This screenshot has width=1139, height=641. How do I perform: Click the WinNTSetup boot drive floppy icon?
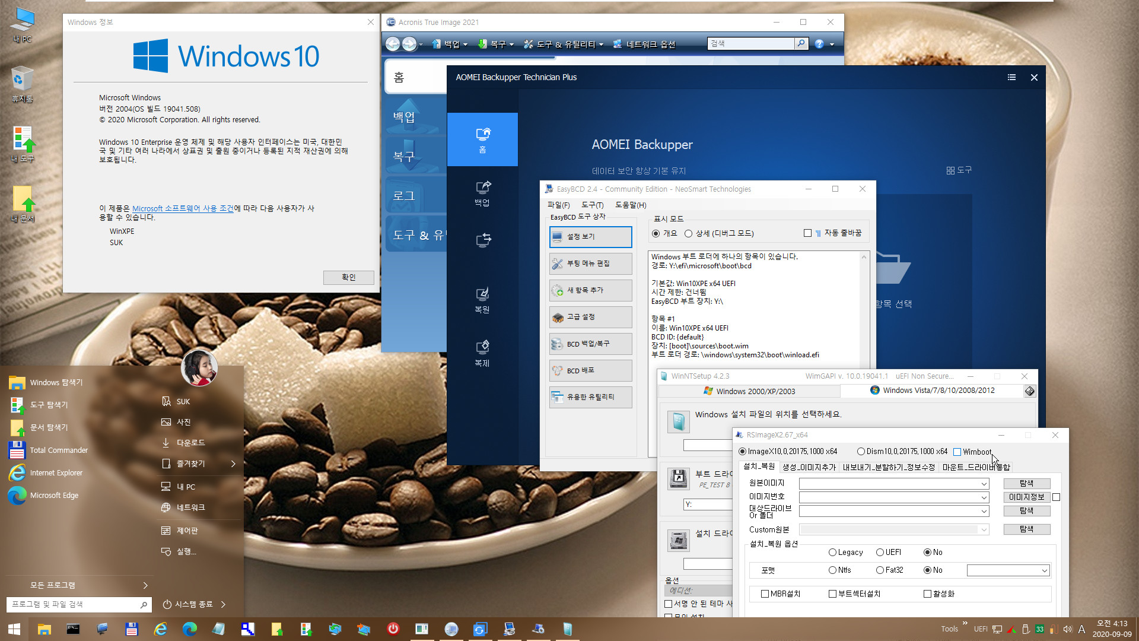(x=678, y=478)
